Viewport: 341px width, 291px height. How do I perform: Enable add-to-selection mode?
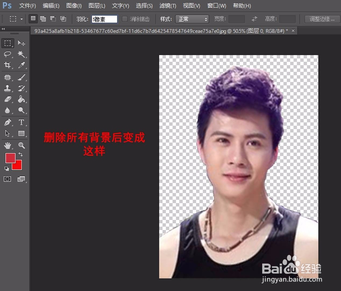click(x=43, y=19)
